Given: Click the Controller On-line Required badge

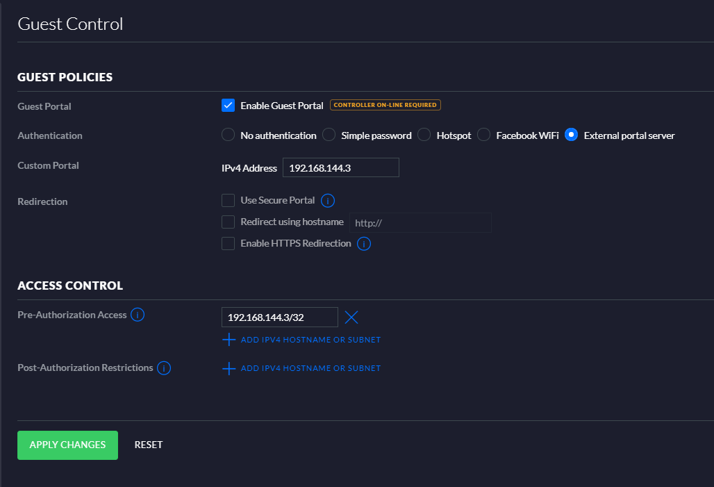Looking at the screenshot, I should (x=386, y=105).
